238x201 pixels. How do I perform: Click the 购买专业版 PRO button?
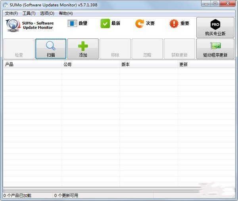pyautogui.click(x=215, y=27)
